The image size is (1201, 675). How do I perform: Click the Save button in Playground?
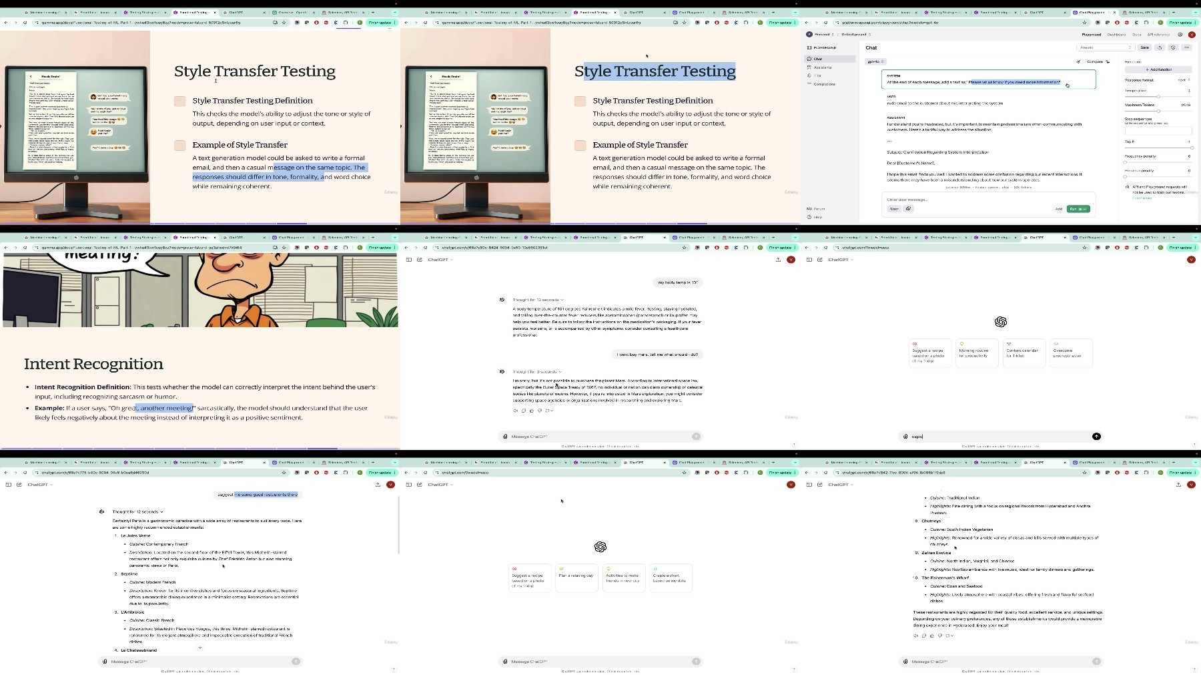point(1145,47)
